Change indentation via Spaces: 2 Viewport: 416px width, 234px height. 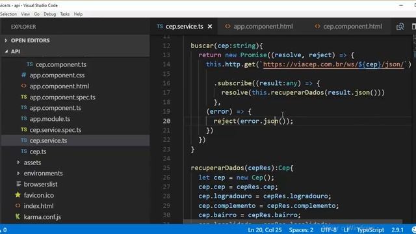tap(301, 229)
